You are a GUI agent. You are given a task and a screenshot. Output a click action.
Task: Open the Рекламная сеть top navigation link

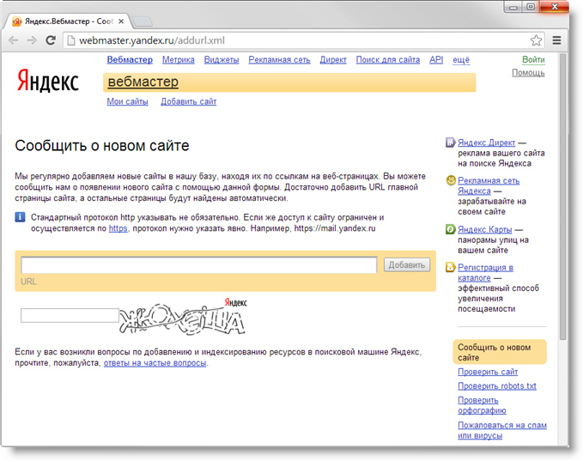tap(279, 60)
